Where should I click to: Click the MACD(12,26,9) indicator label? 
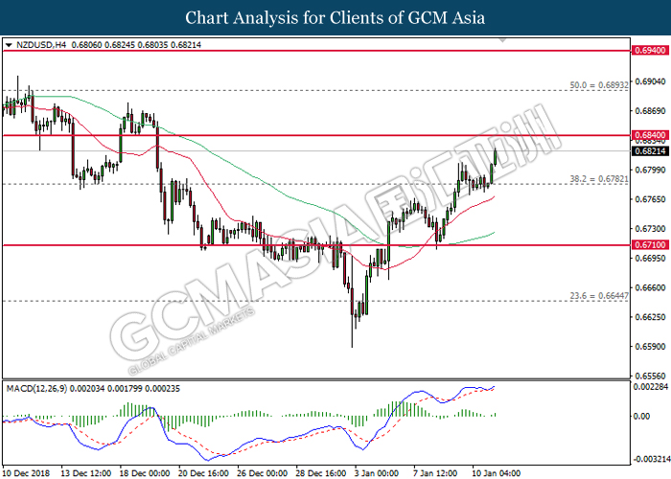(36, 389)
